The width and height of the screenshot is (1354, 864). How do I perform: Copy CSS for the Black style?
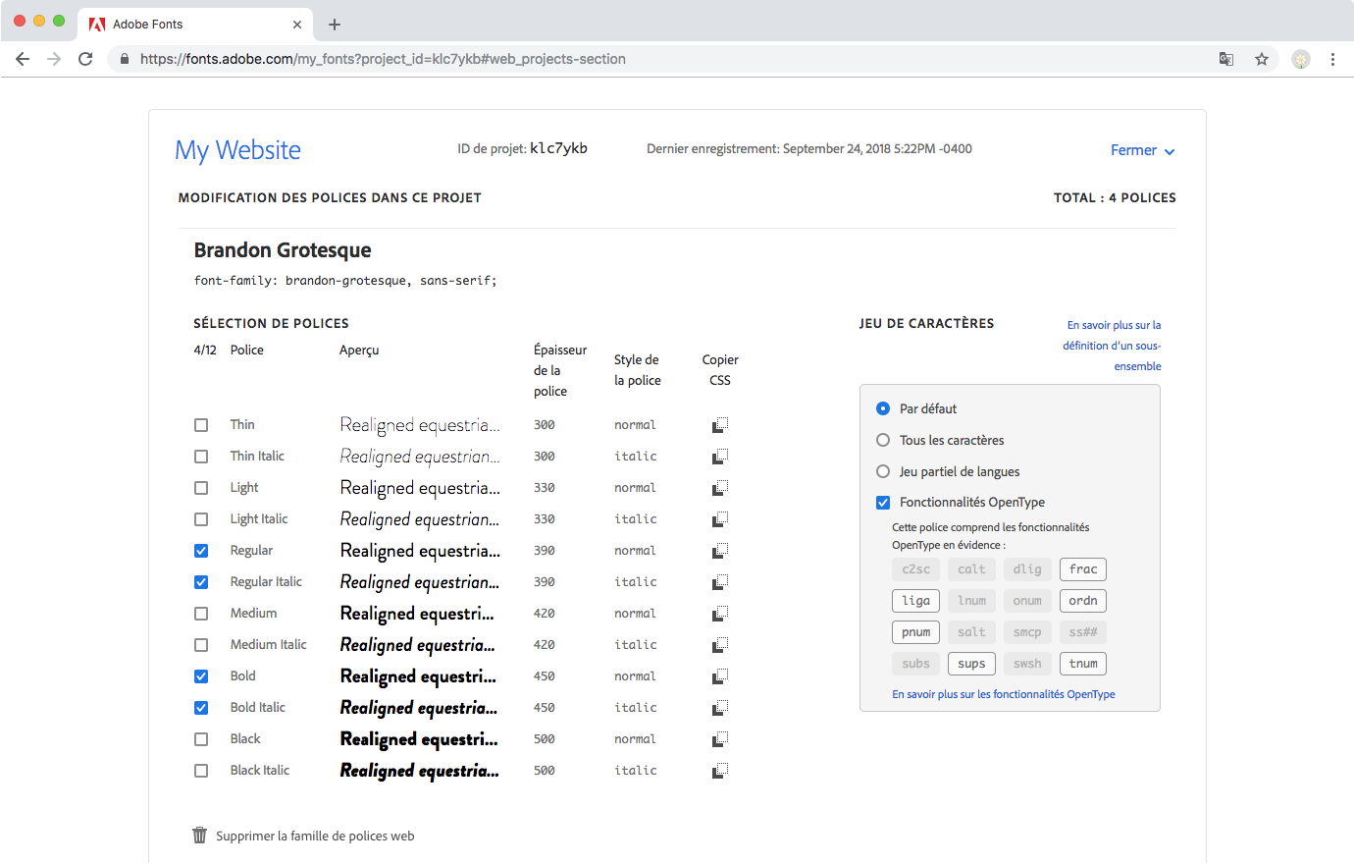pos(720,738)
